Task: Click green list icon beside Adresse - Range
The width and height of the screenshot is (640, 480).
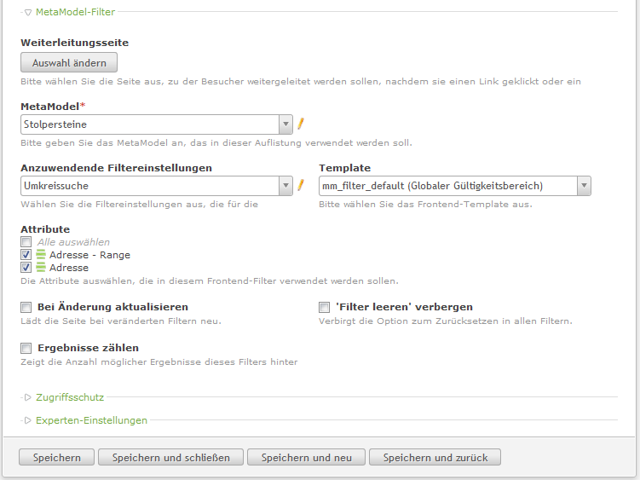Action: [41, 255]
